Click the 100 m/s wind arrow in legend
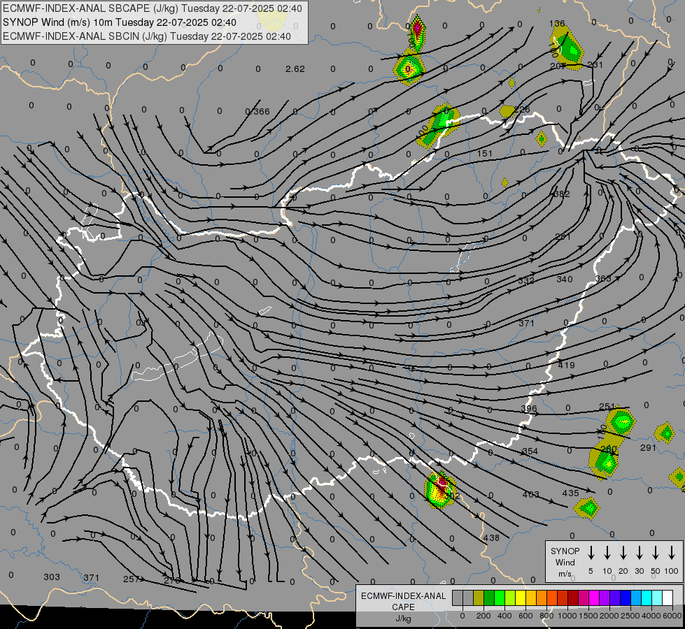This screenshot has height=629, width=685. tap(672, 553)
